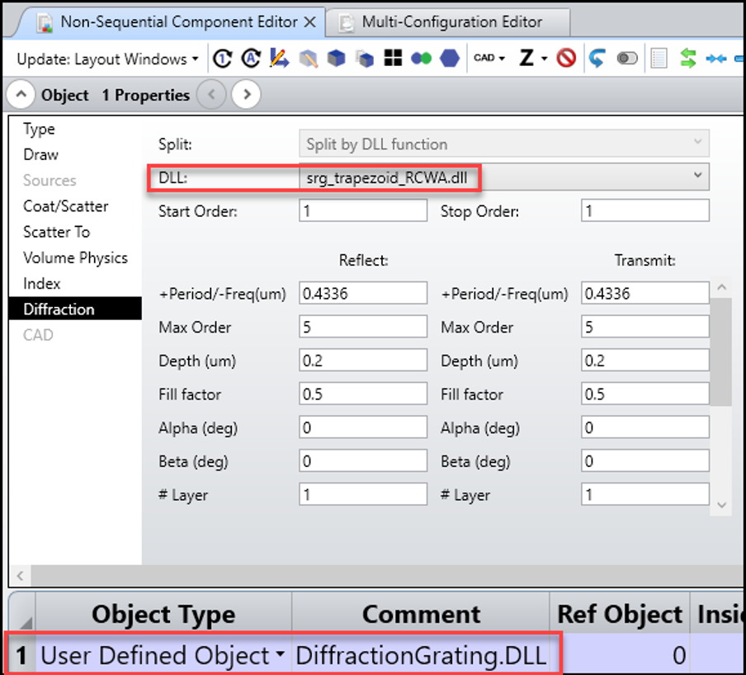Click the blue and green circles icon
Screen dimensions: 746x675
422,59
